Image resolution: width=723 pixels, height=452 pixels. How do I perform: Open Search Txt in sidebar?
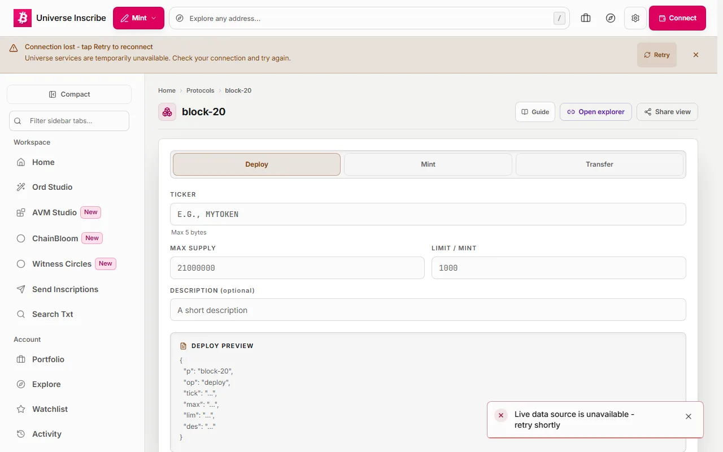click(x=69, y=314)
